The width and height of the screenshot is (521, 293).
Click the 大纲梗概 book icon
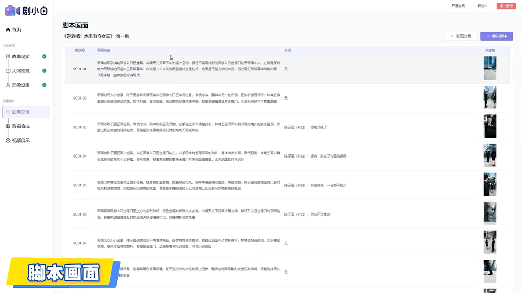tap(8, 71)
